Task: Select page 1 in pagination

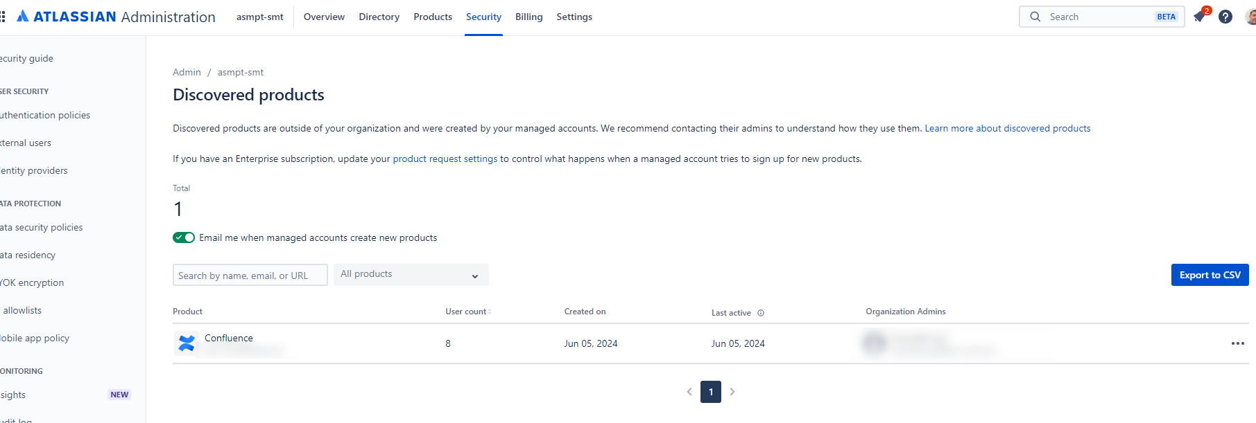Action: (711, 392)
